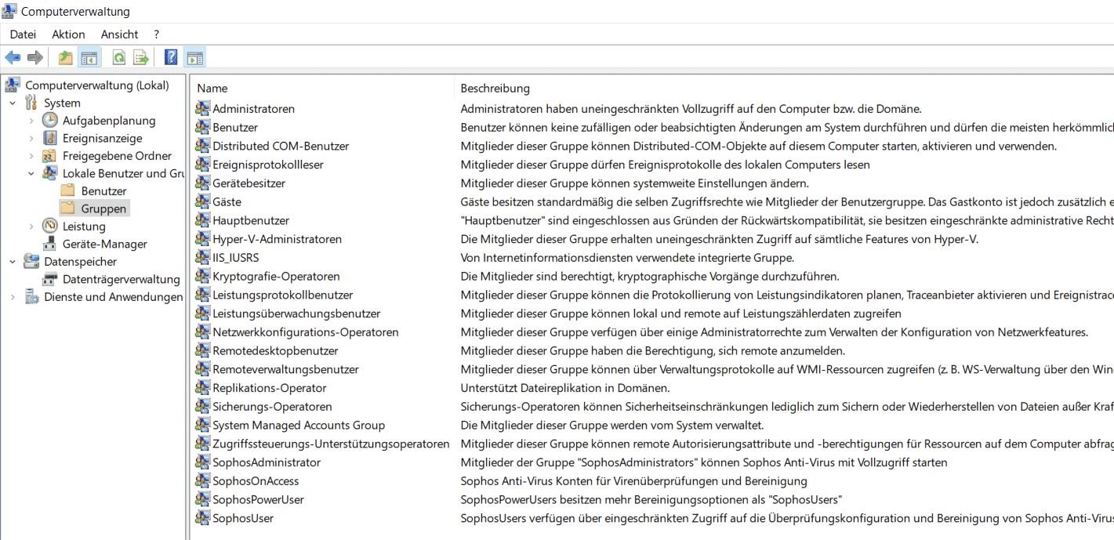Toggle the console tree pane toolbar button
Image resolution: width=1114 pixels, height=540 pixels.
point(89,57)
